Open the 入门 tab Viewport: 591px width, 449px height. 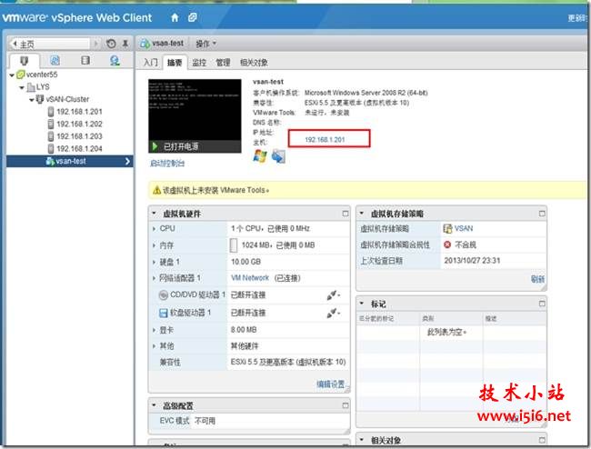pyautogui.click(x=150, y=63)
